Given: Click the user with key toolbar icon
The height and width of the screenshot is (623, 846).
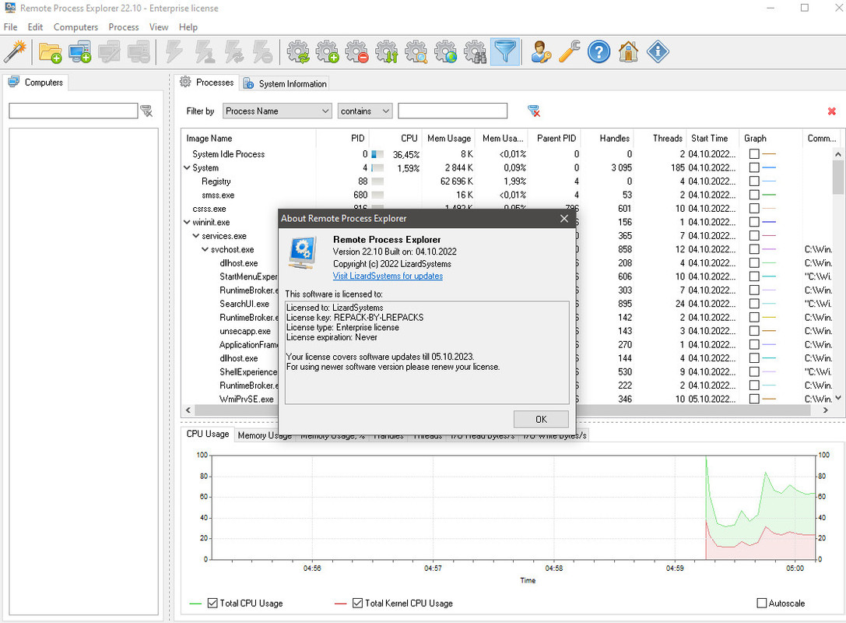Looking at the screenshot, I should point(541,52).
